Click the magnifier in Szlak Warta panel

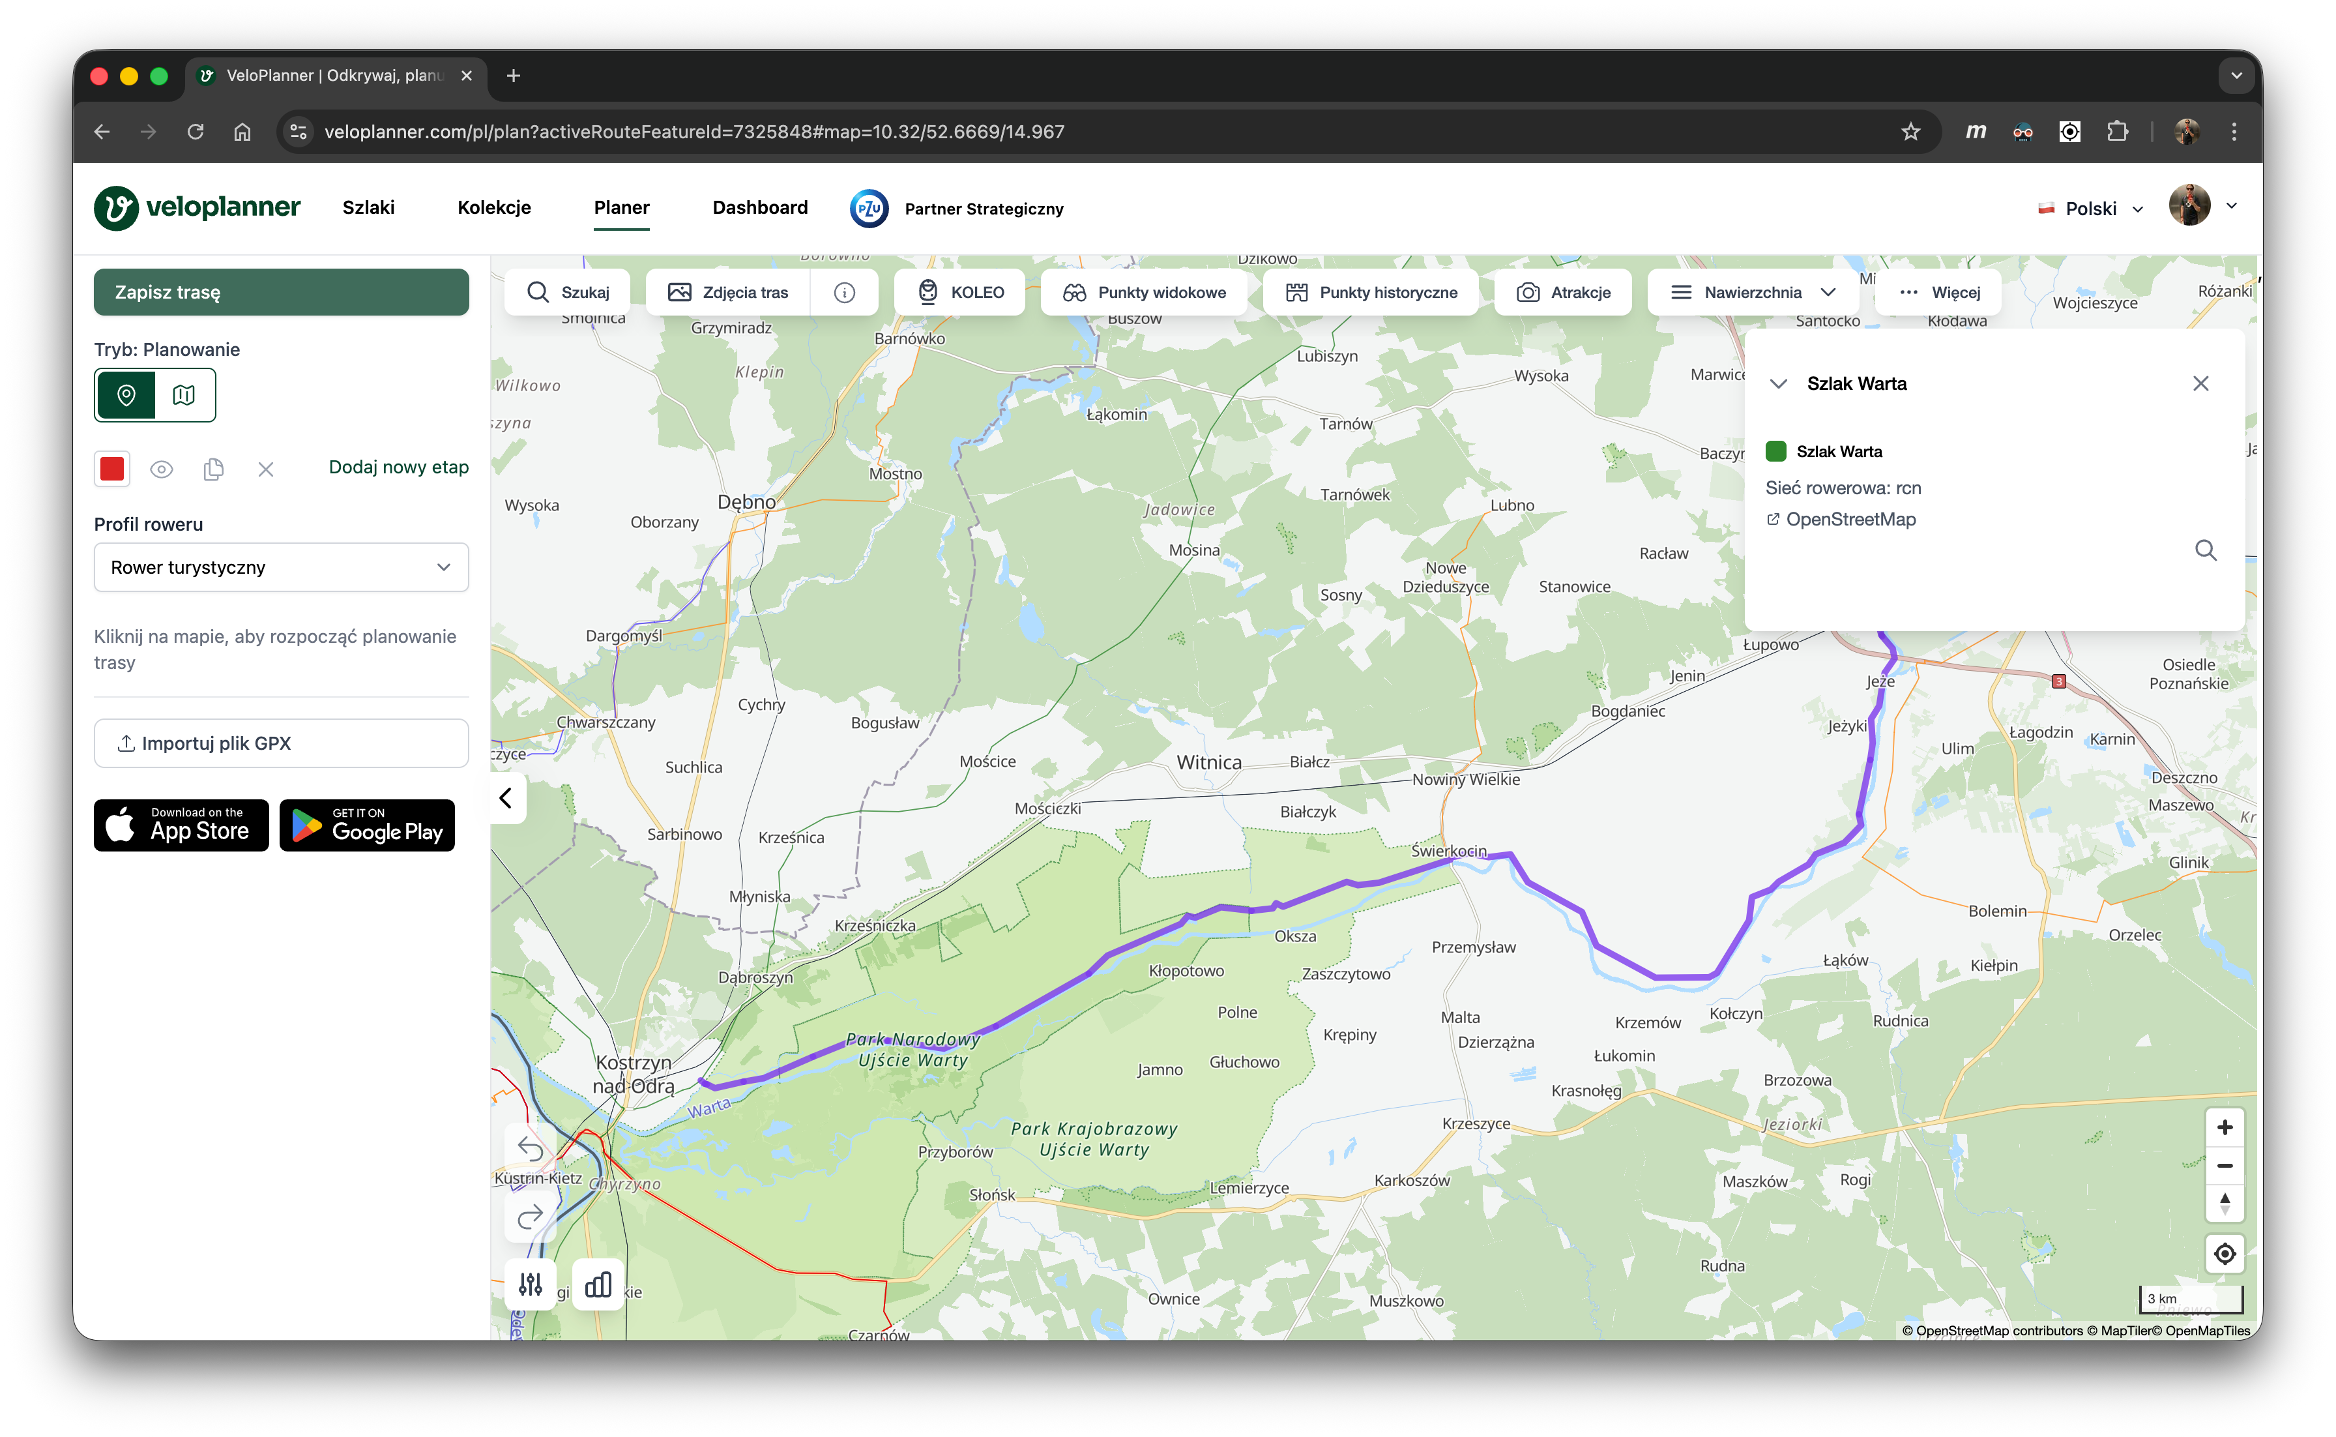[x=2205, y=550]
